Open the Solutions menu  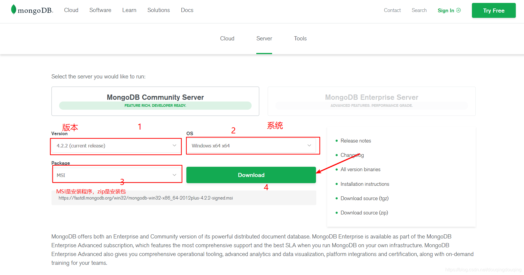(159, 10)
